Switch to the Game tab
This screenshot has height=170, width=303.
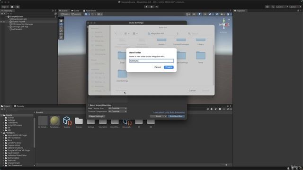[x=75, y=11]
